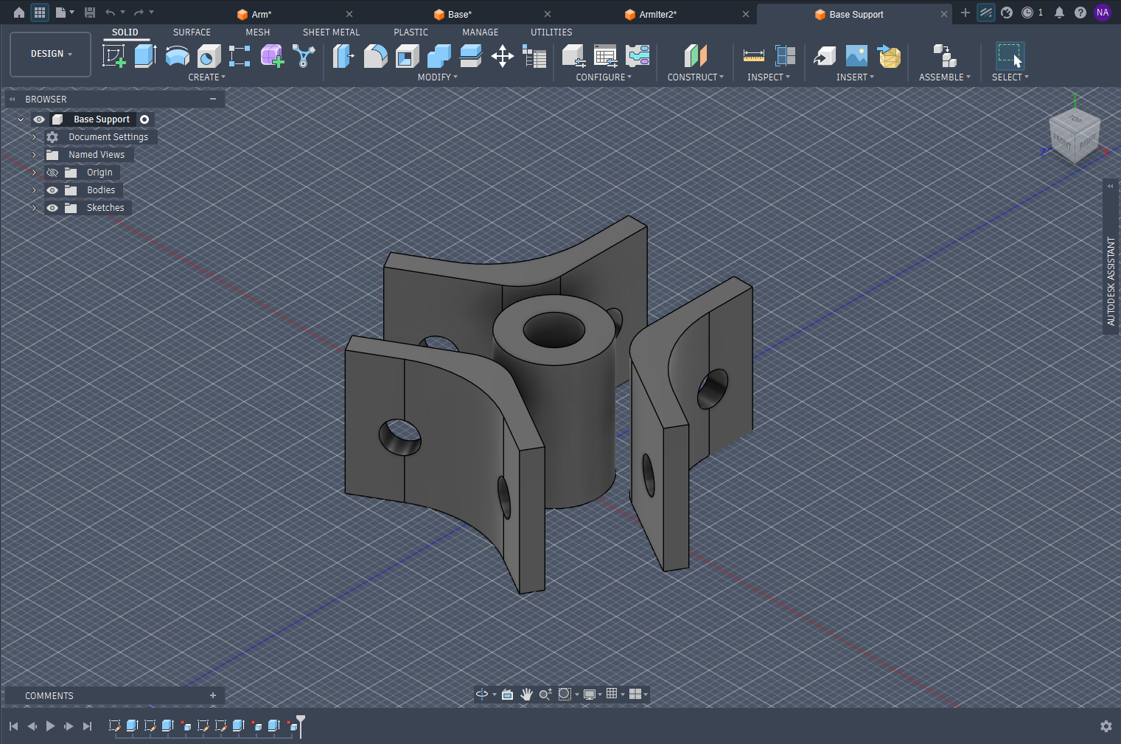
Task: Jump to the timeline beginning
Action: point(13,726)
